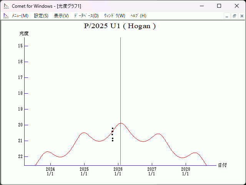Screen dimensions: 246x185
Task: Open the メニュー(M) menu
Action: click(20, 16)
